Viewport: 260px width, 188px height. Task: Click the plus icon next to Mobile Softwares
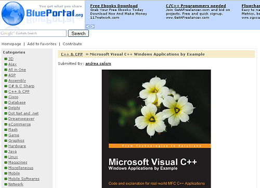point(6,179)
